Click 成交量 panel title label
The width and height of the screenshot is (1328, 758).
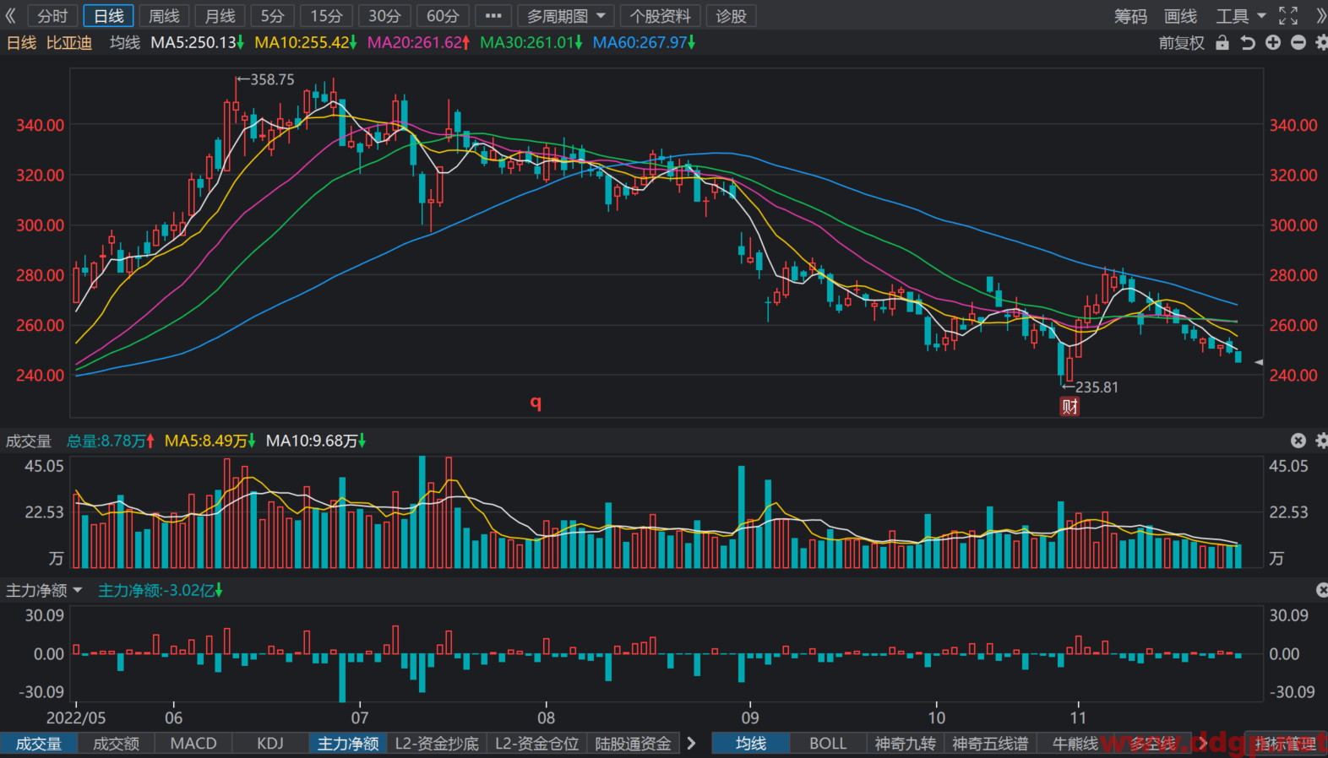coord(29,441)
